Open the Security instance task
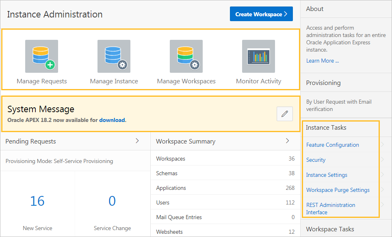 coord(316,160)
